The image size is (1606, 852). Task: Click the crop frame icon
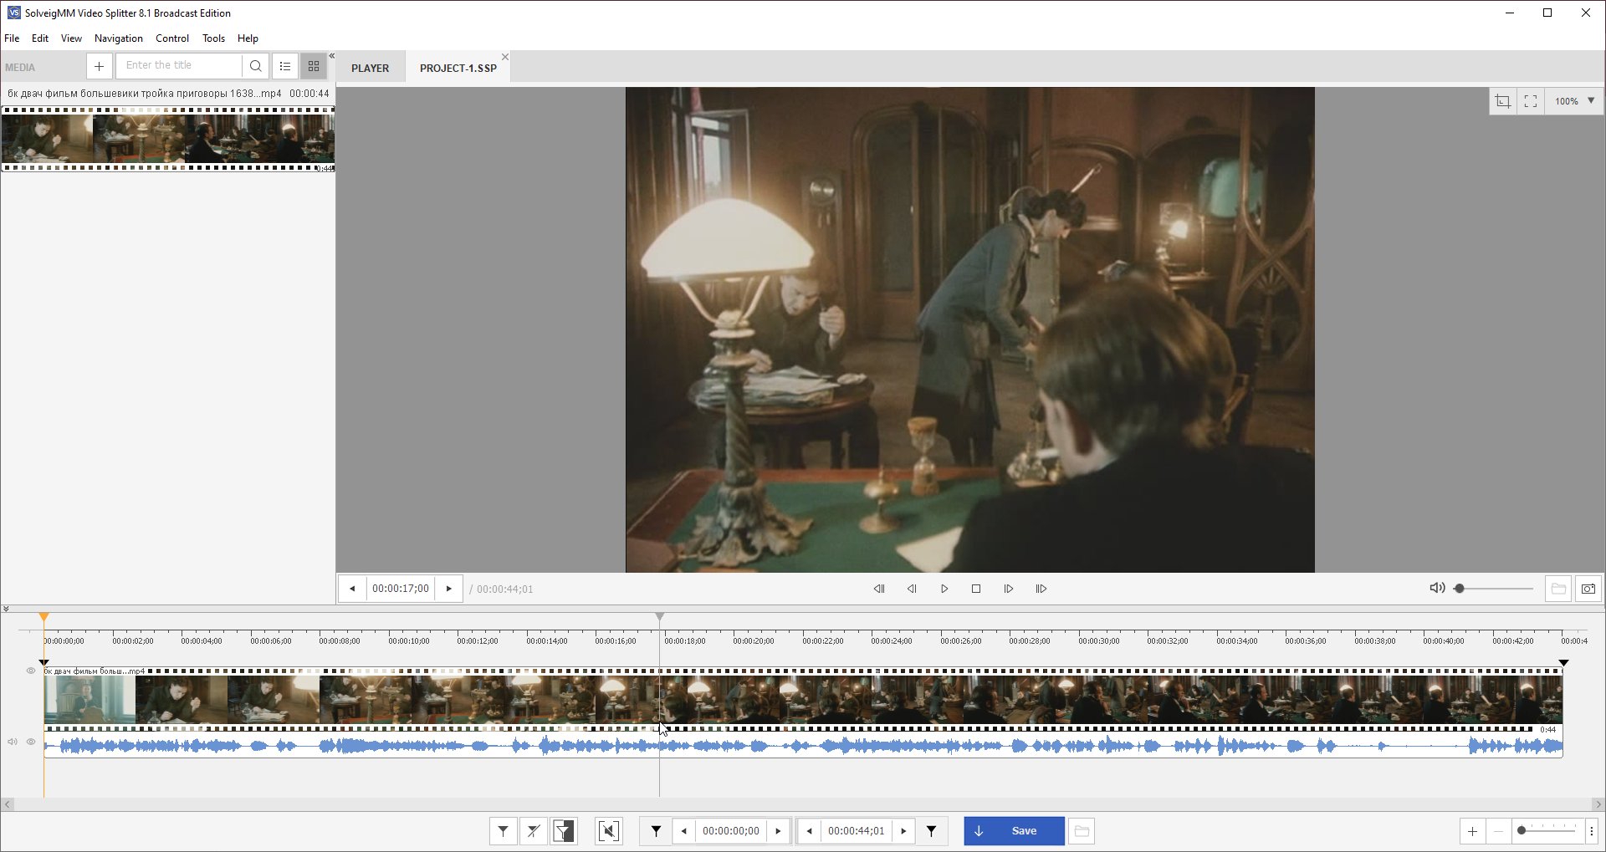coord(1503,101)
